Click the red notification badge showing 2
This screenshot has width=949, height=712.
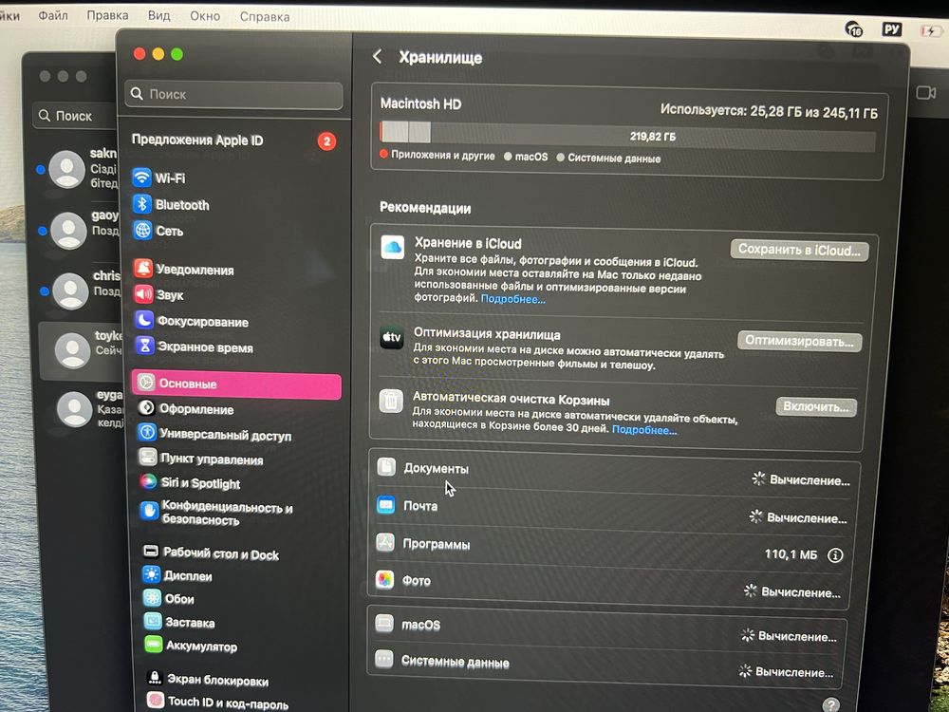tap(326, 141)
